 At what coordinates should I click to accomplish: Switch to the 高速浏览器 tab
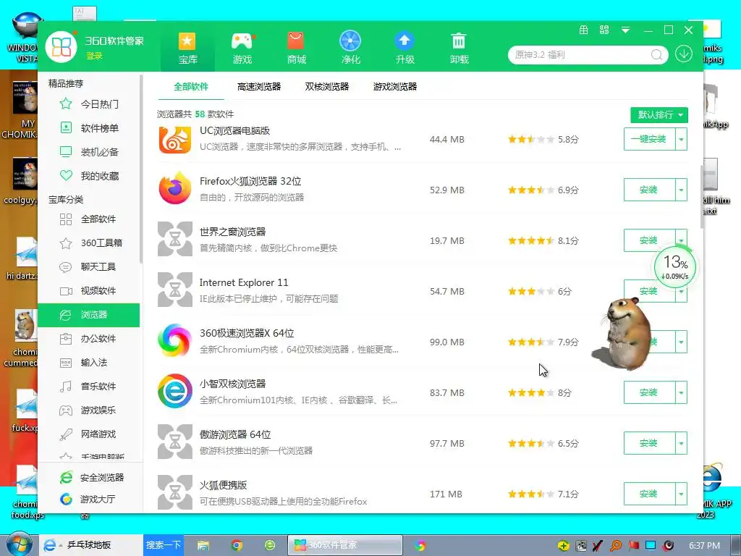259,87
